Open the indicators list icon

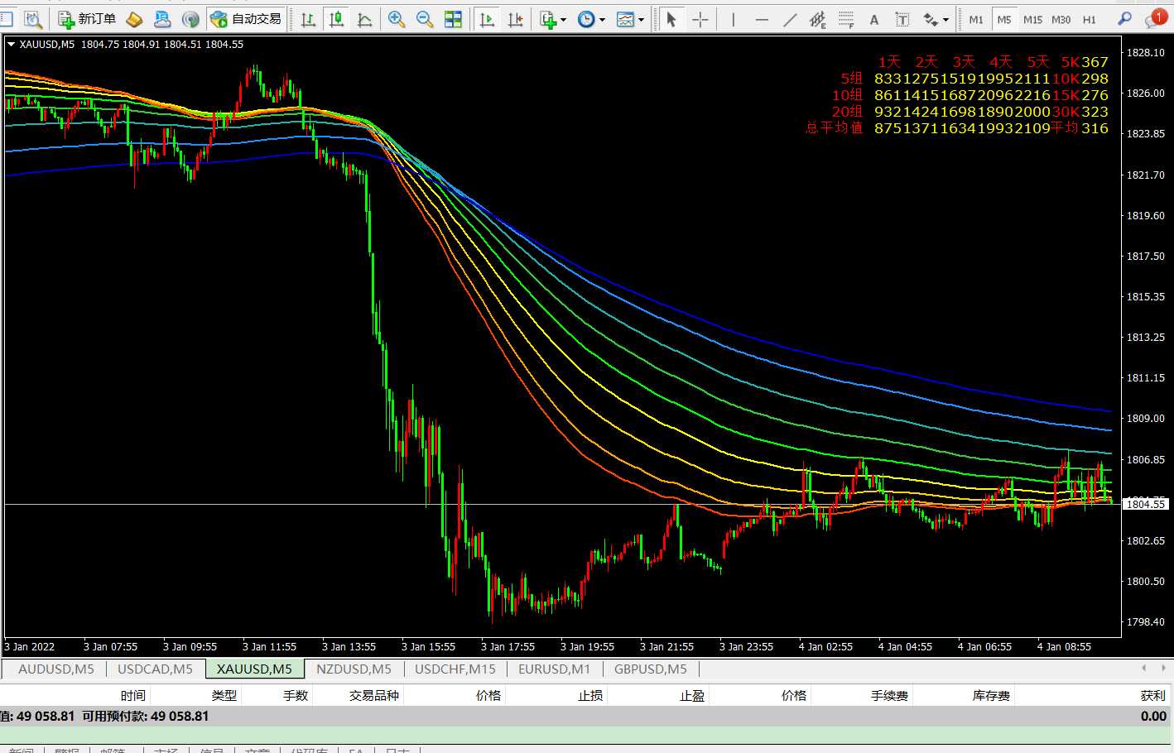(547, 19)
